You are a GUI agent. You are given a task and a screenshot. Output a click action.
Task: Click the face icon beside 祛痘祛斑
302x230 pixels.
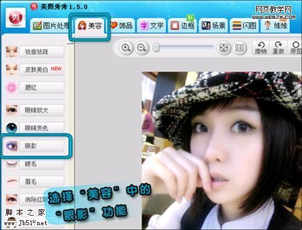(11, 52)
